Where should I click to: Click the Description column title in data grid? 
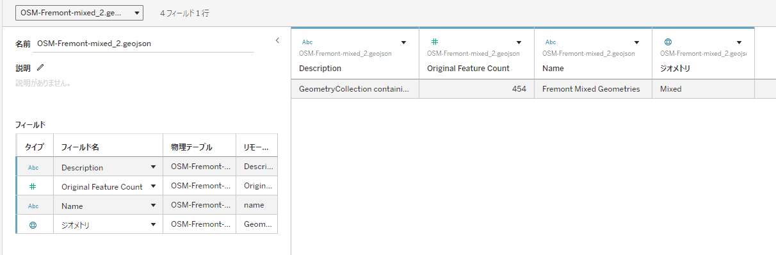point(320,68)
